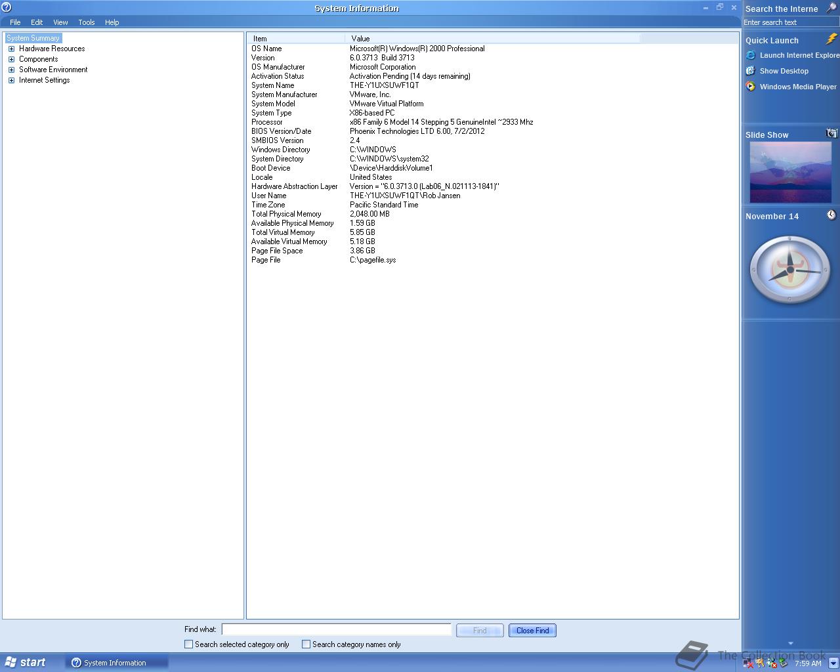The image size is (840, 672).
Task: Click Launch Internet Explorer link
Action: pyautogui.click(x=799, y=55)
